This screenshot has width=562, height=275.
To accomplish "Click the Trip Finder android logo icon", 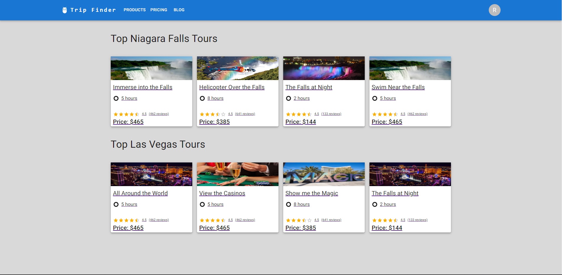I will [65, 10].
